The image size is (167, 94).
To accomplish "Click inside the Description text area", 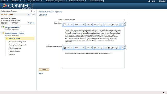I will pyautogui.click(x=93, y=36).
